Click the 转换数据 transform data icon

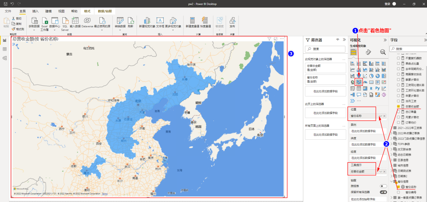coord(120,22)
